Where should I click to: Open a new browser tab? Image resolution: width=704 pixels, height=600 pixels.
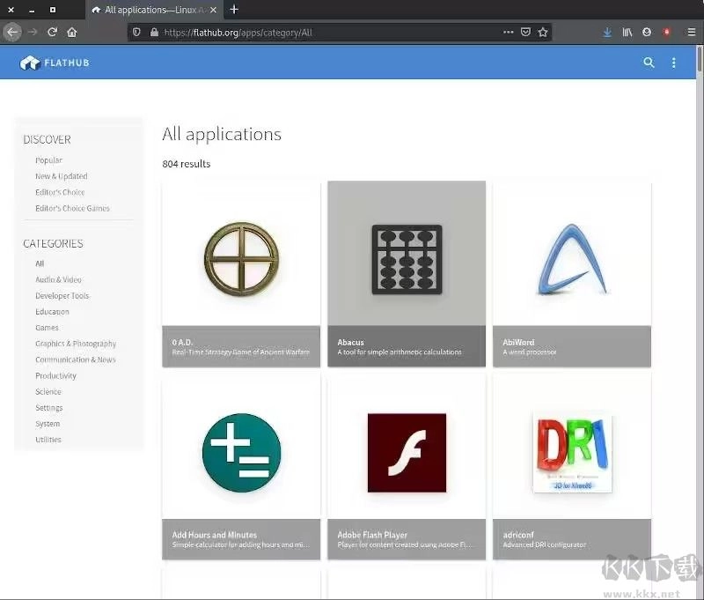(x=234, y=10)
